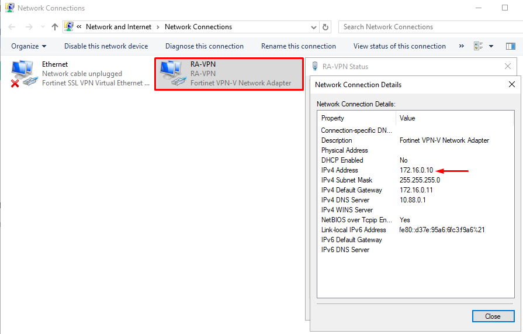Select the IPv4 Address property label
523x334 pixels.
click(340, 170)
